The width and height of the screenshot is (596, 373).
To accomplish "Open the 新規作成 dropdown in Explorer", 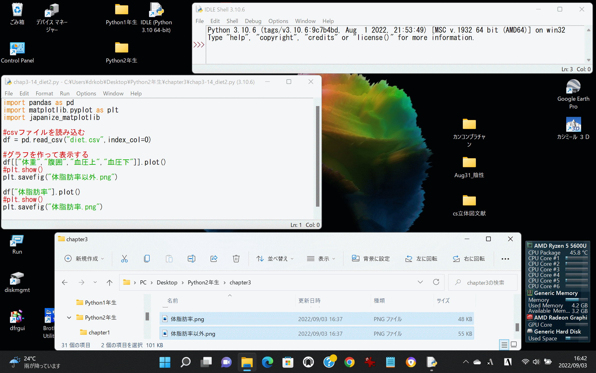I will pos(84,259).
